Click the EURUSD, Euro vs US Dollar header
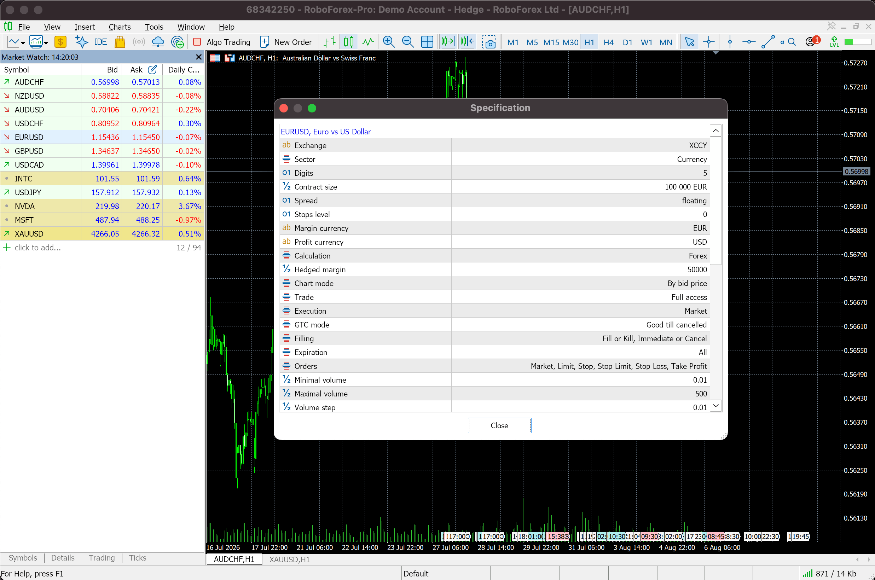 326,132
